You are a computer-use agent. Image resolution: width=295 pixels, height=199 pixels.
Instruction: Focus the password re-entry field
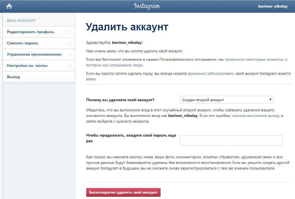(x=231, y=141)
